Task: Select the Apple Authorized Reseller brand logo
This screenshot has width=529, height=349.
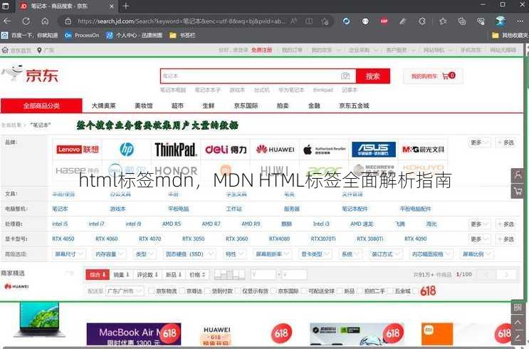Action: pyautogui.click(x=324, y=149)
